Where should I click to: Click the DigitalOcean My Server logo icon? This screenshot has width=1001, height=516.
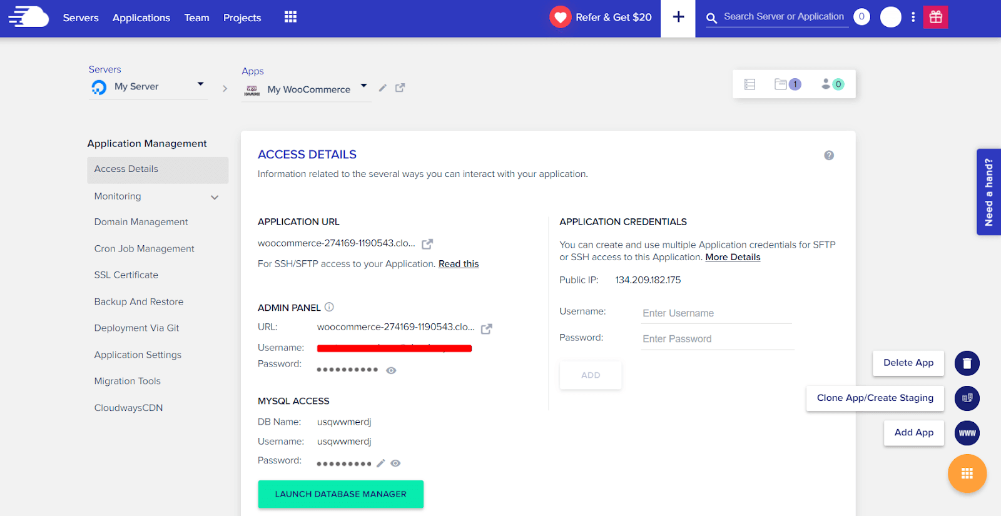point(99,88)
